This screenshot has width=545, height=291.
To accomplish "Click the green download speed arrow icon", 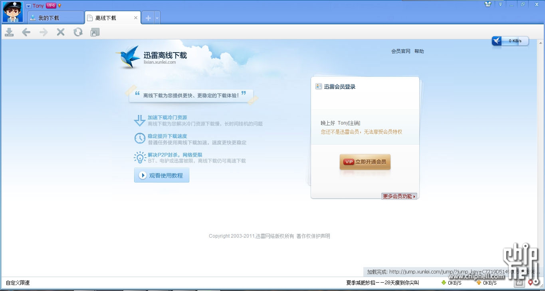I will click(x=444, y=283).
